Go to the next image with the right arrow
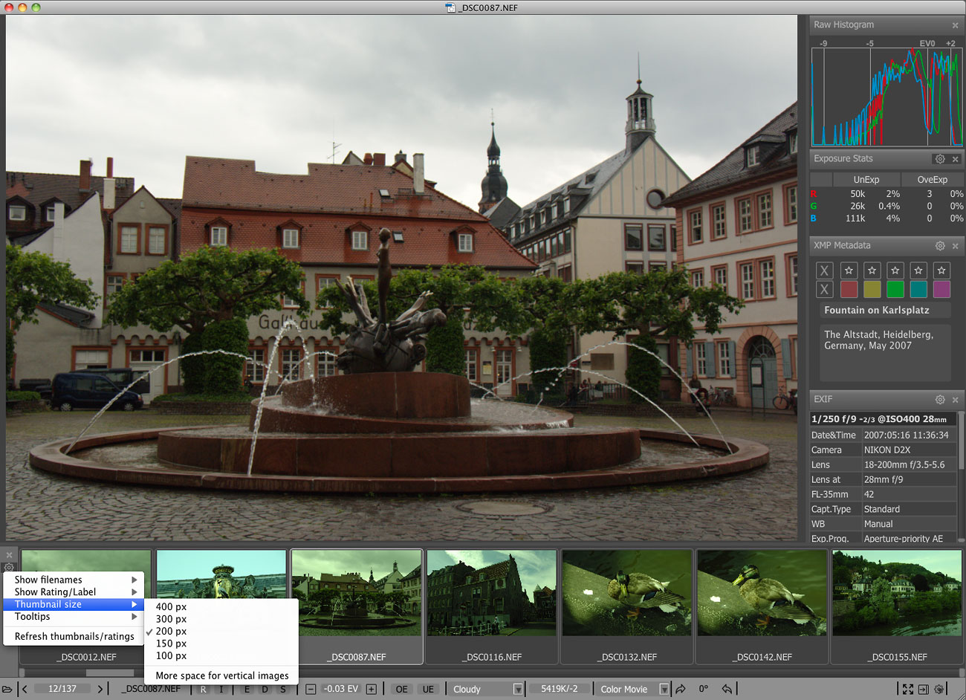Image resolution: width=966 pixels, height=700 pixels. pos(100,689)
